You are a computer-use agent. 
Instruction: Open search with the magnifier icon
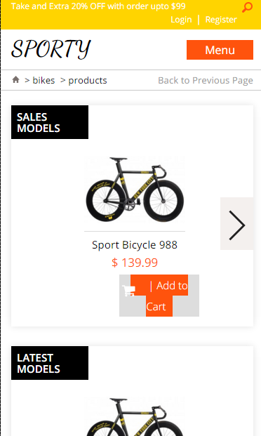[247, 8]
